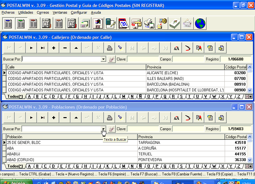
Task: Select the B letter tab in Poblaciones
Action: pyautogui.click(x=37, y=166)
